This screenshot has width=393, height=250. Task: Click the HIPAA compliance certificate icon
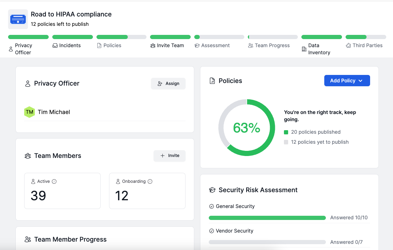point(18,19)
